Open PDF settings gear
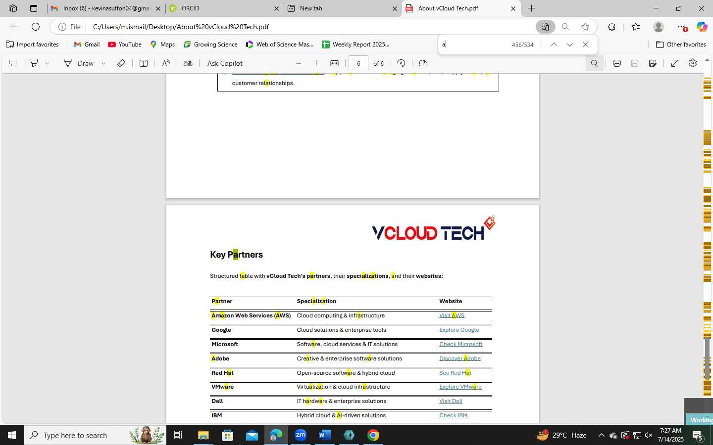 pyautogui.click(x=693, y=63)
